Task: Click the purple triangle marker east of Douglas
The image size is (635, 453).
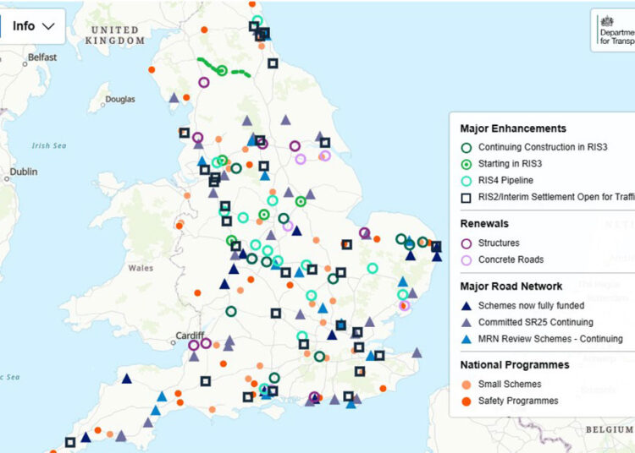Action: tap(174, 98)
